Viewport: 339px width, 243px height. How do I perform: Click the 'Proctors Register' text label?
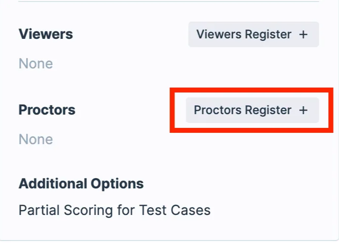(x=243, y=110)
